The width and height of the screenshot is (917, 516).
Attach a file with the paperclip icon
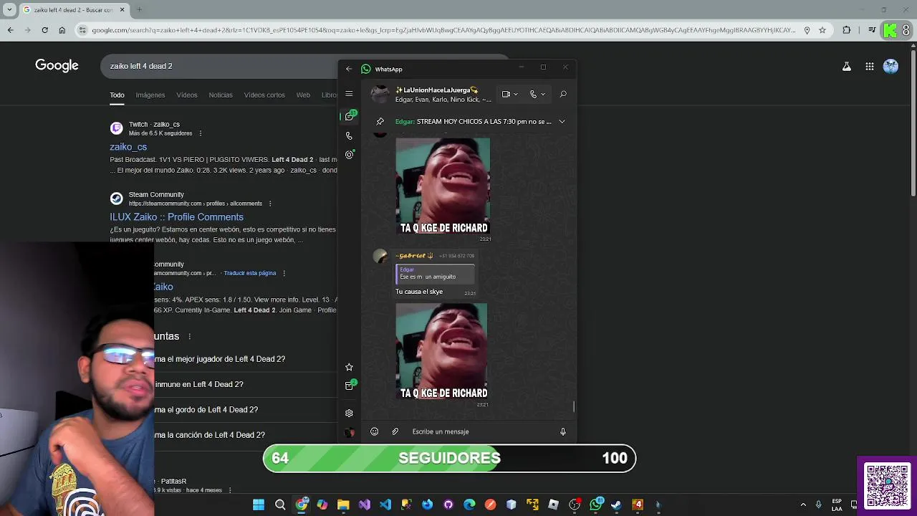pyautogui.click(x=395, y=431)
